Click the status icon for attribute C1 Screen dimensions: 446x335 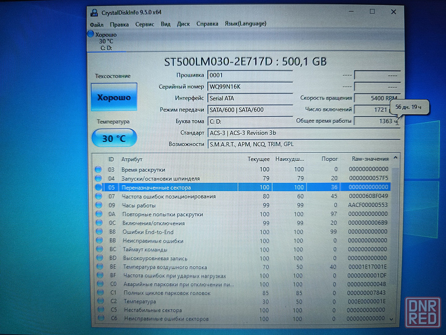click(101, 292)
